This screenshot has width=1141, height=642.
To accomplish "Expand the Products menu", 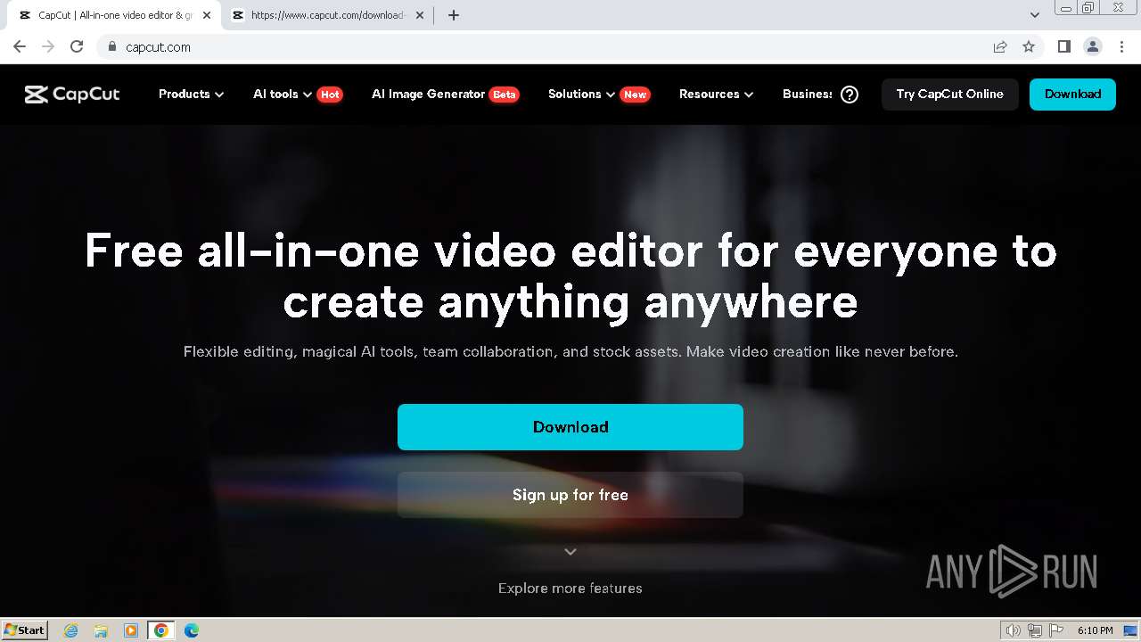I will click(191, 95).
